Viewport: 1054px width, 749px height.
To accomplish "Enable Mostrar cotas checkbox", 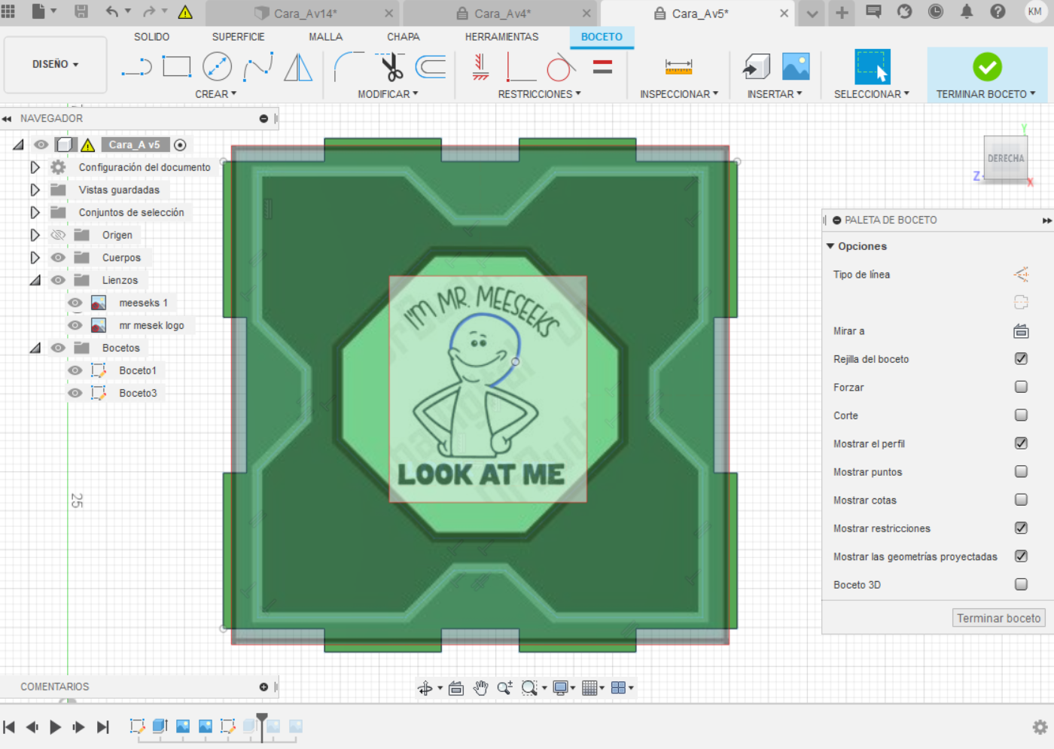I will tap(1021, 500).
